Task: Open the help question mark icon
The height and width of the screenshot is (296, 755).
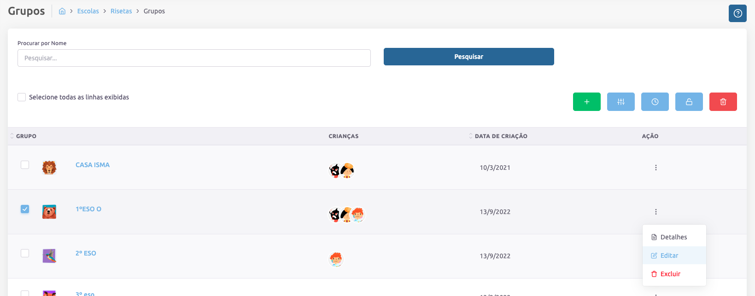Action: coord(737,13)
